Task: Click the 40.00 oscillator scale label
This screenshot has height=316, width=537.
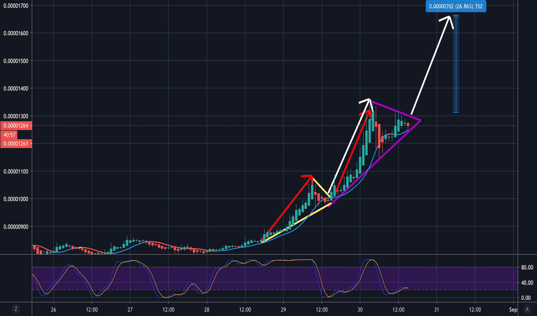Action: click(527, 283)
